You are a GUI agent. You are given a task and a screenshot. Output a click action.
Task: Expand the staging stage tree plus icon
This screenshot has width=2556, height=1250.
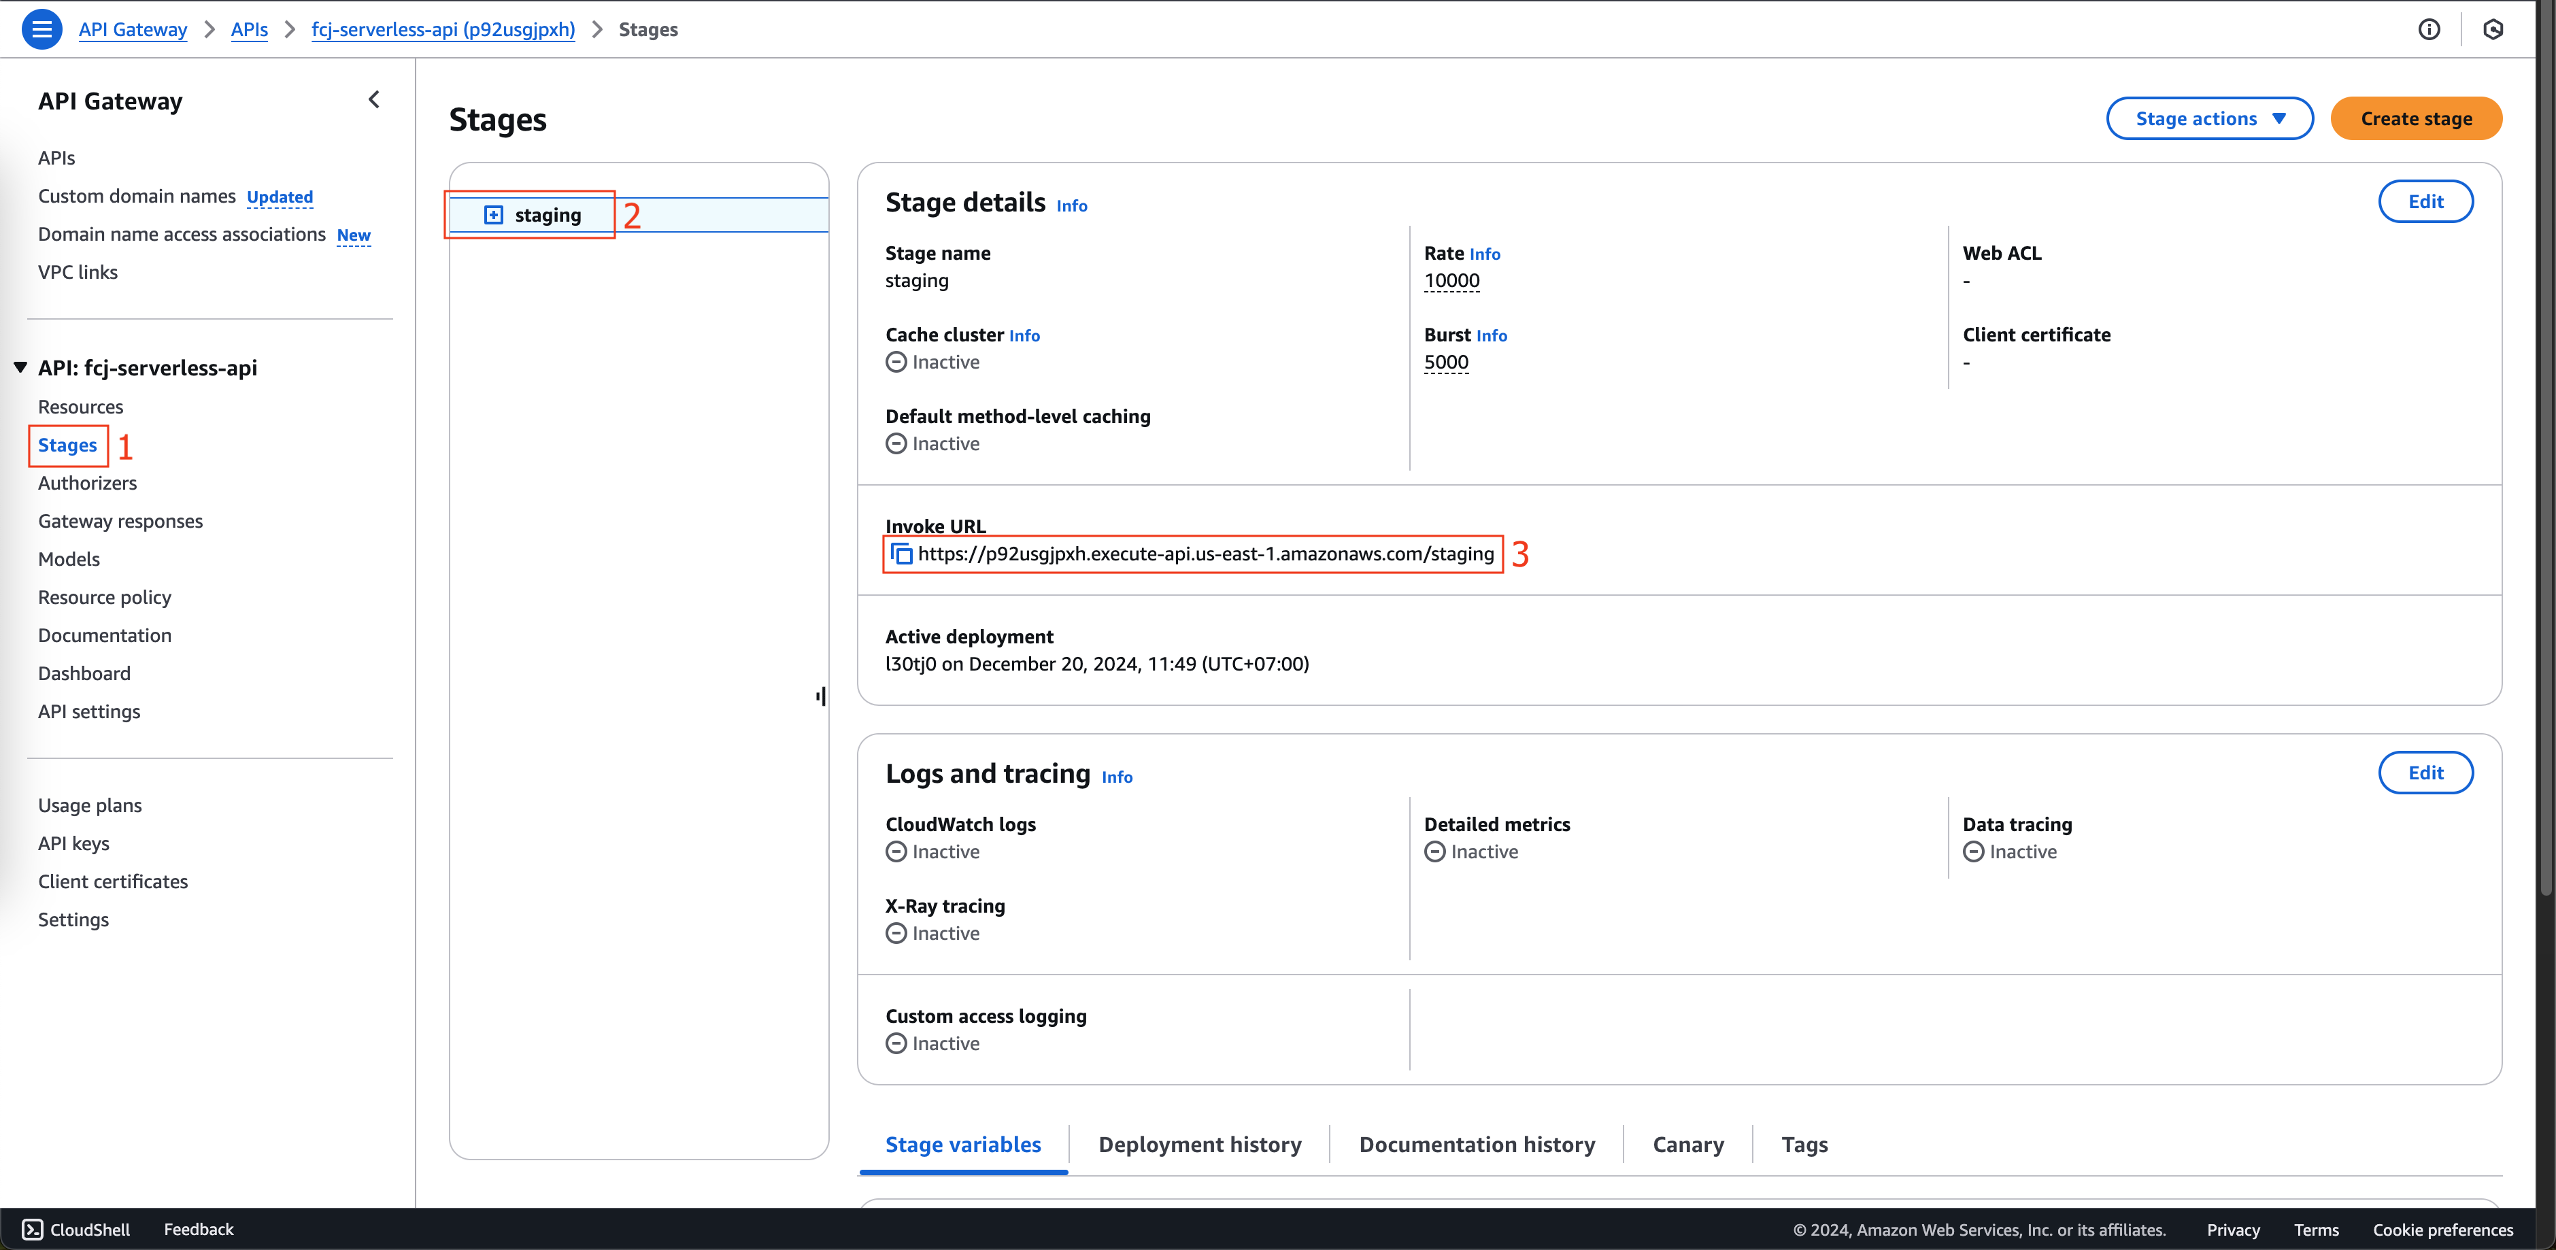[493, 216]
